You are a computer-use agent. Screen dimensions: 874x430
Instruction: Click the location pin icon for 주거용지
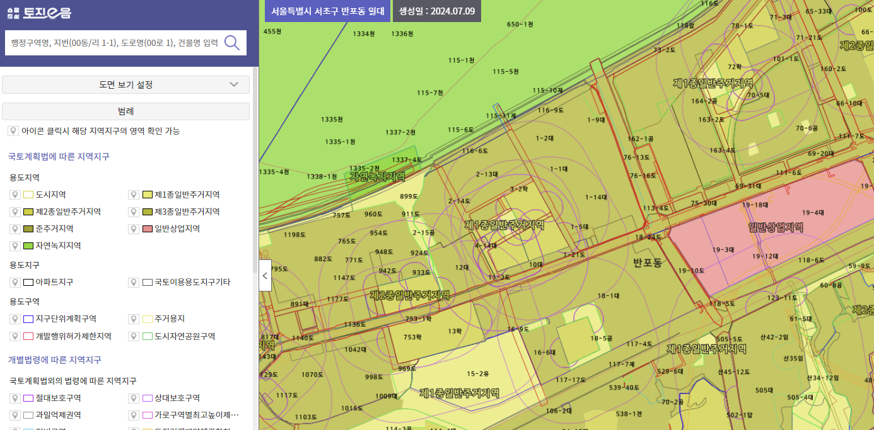click(x=133, y=319)
